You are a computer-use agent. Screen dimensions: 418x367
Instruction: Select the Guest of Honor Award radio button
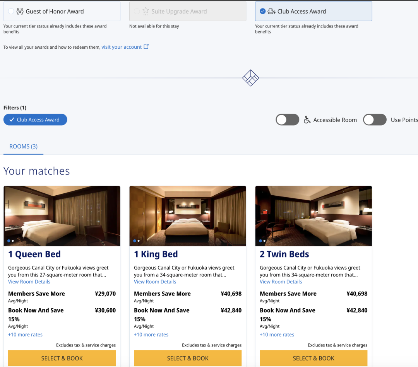[11, 11]
